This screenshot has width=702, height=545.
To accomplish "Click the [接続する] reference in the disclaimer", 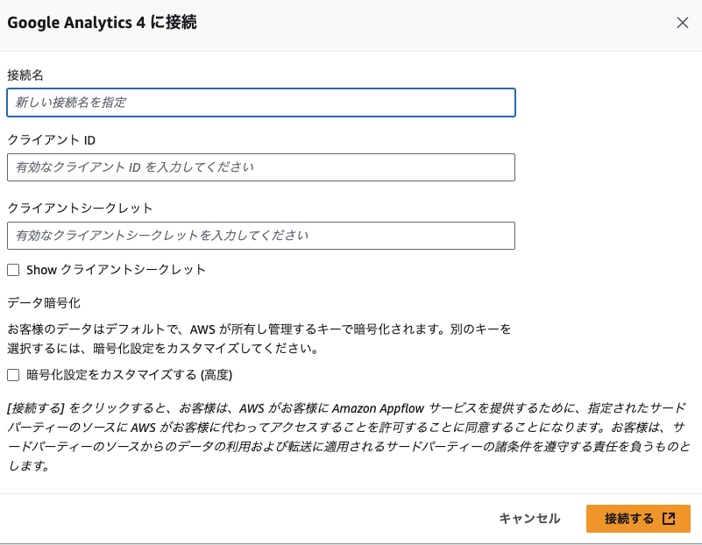I will tap(36, 408).
